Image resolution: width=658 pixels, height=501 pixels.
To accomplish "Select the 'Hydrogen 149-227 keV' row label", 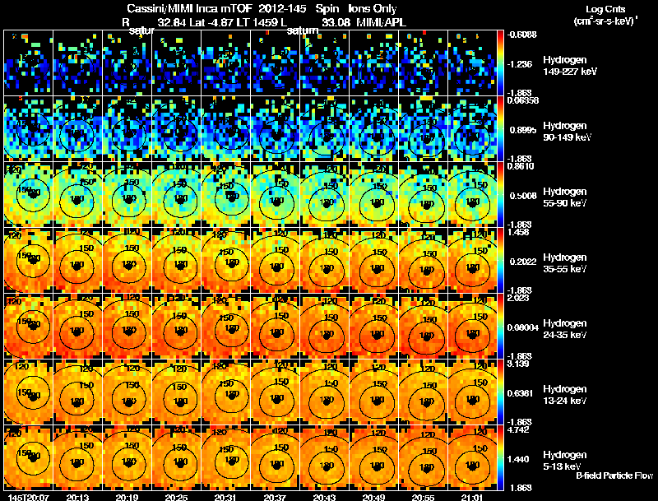I will (x=570, y=66).
